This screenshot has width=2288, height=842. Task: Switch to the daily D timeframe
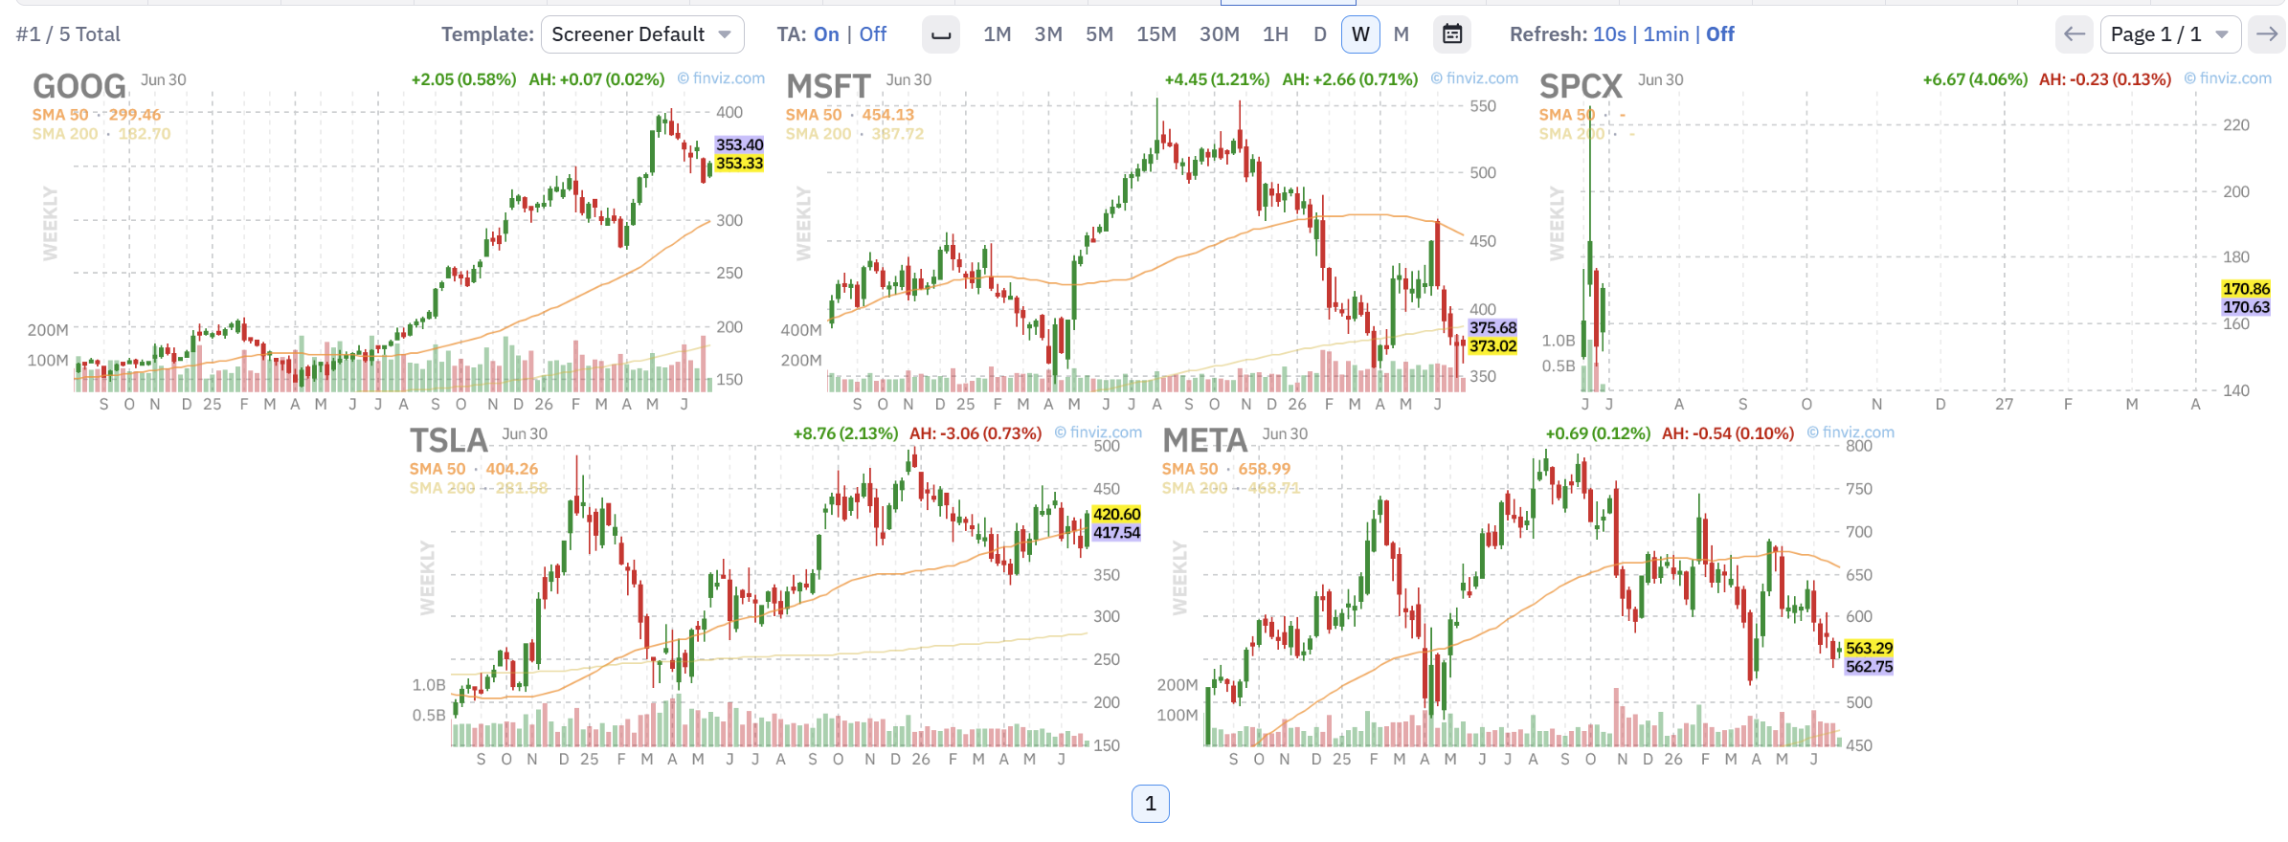click(1319, 34)
